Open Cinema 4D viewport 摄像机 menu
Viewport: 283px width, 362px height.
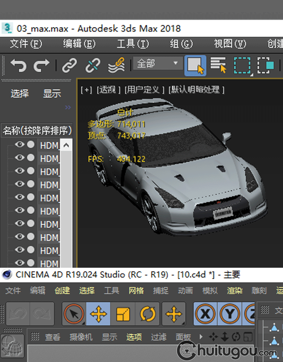(81, 337)
